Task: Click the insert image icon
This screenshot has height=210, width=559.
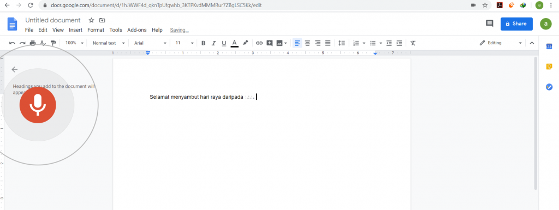Action: point(279,43)
